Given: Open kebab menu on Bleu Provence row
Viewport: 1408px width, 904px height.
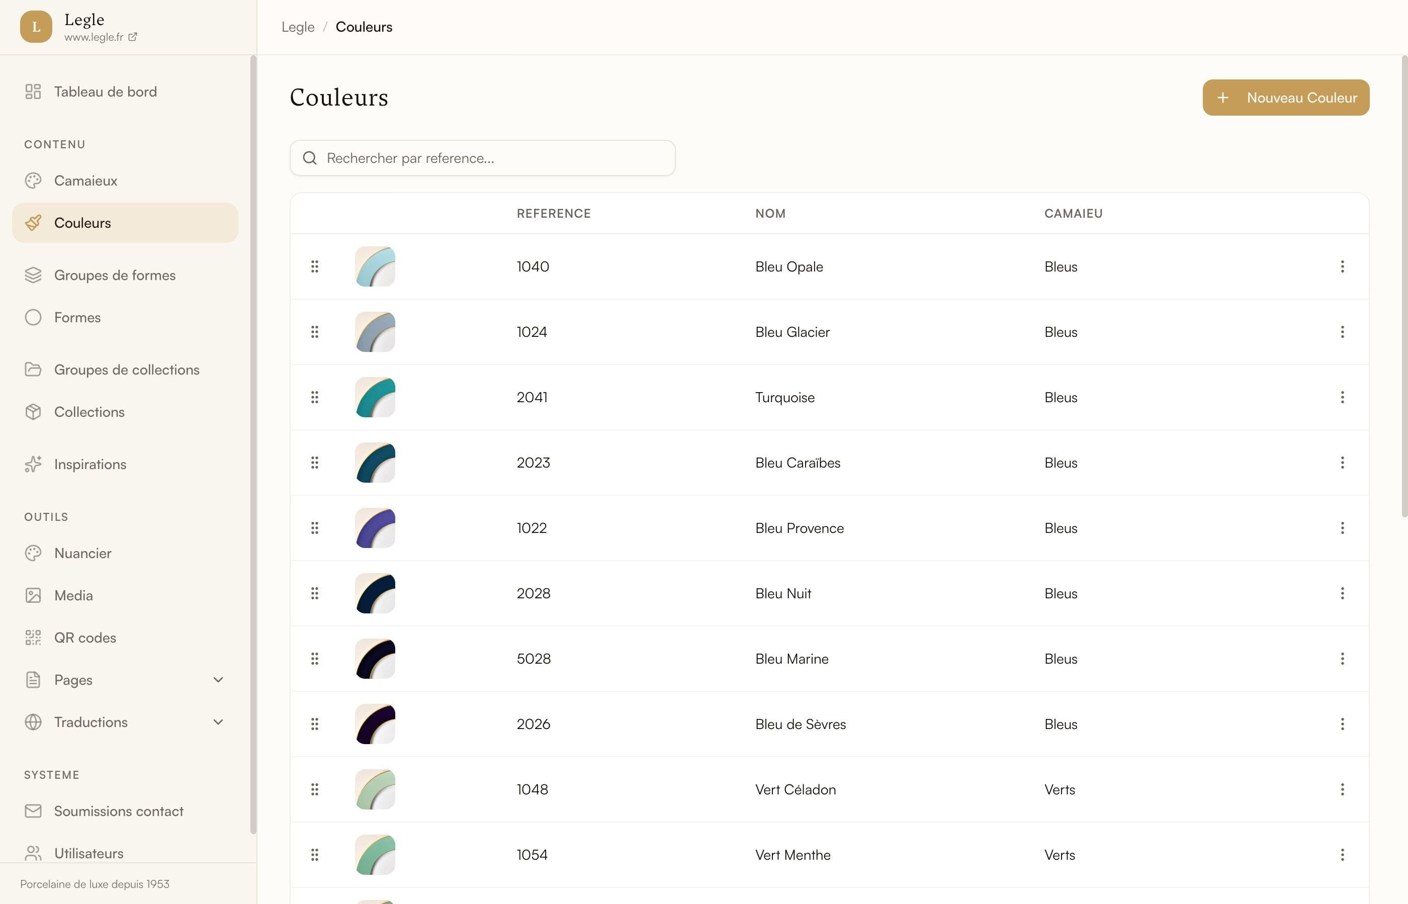Looking at the screenshot, I should (1342, 528).
